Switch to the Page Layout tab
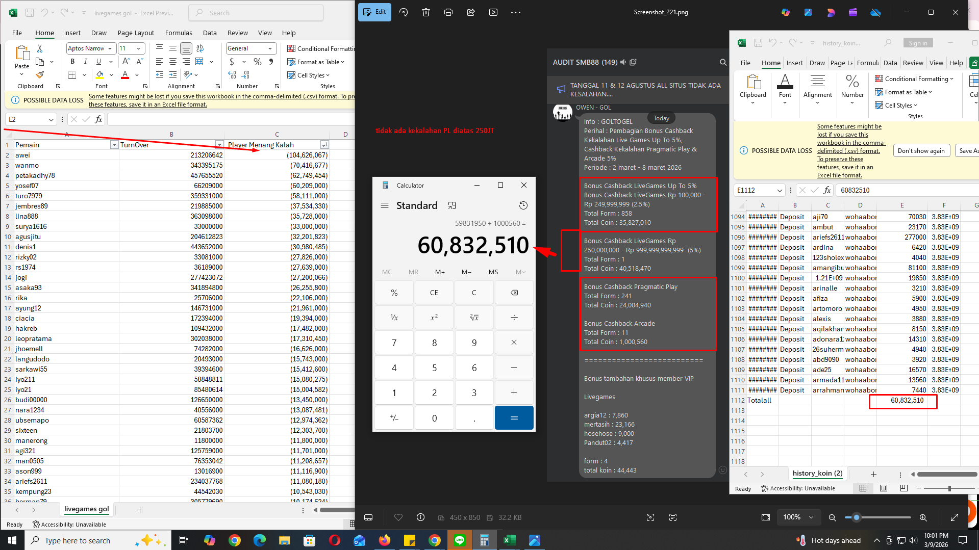The image size is (979, 550). [136, 33]
